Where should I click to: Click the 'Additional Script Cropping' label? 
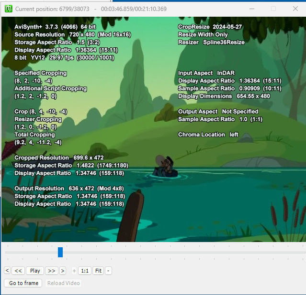click(x=50, y=88)
